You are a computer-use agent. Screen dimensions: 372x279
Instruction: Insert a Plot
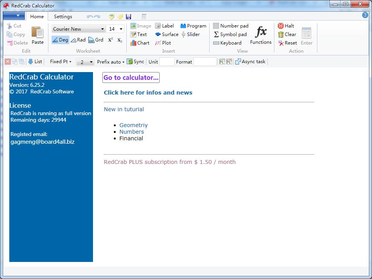(x=163, y=43)
